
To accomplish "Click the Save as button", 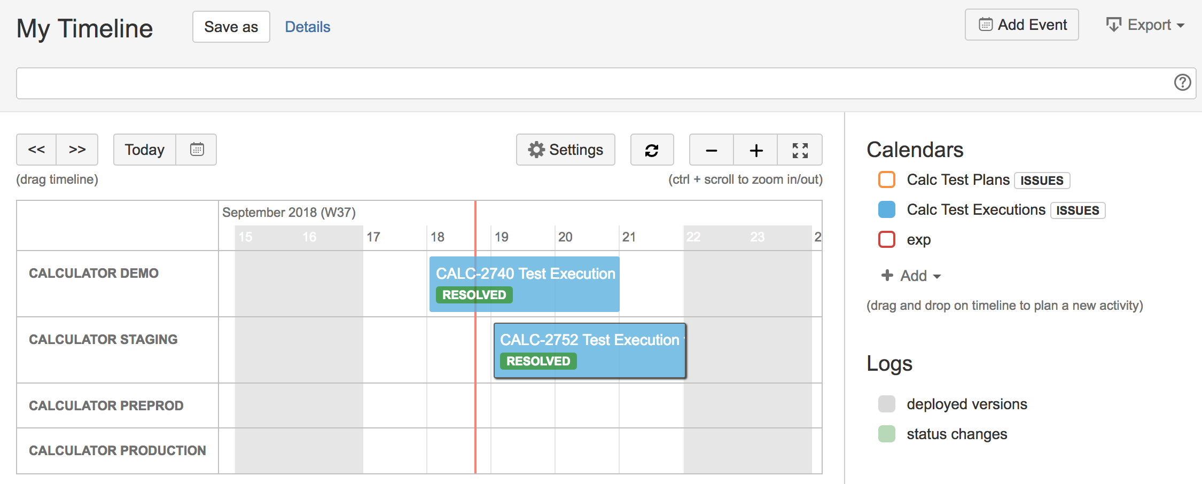I will click(x=231, y=27).
